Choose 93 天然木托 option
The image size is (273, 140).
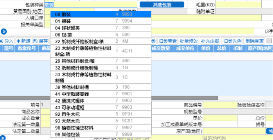[x=101, y=121]
